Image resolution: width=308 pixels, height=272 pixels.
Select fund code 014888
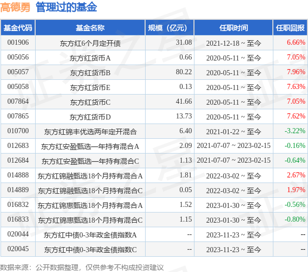click(18, 175)
